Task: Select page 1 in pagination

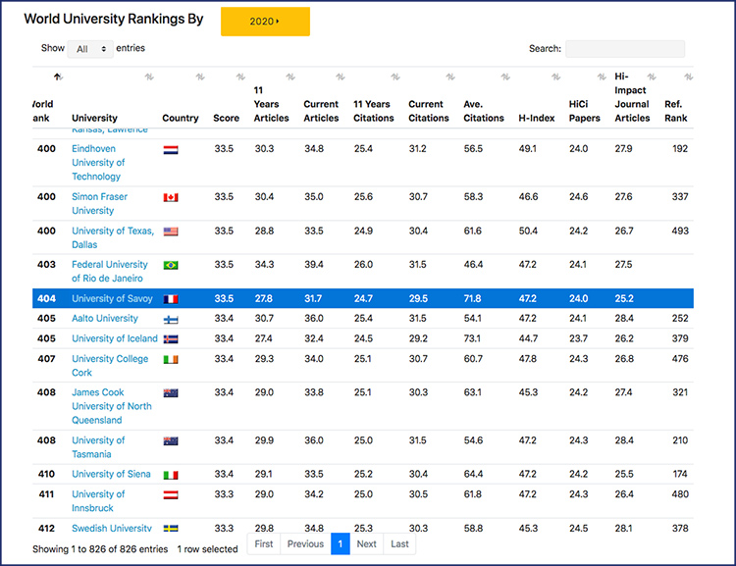Action: 341,544
